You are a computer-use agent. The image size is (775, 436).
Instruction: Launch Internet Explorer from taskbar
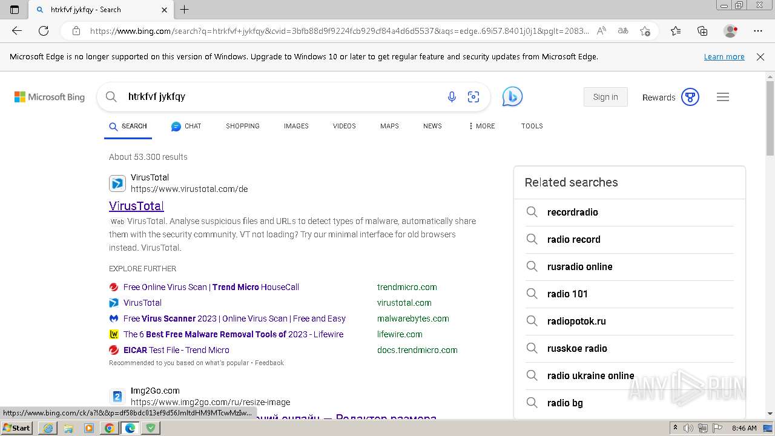tap(48, 428)
